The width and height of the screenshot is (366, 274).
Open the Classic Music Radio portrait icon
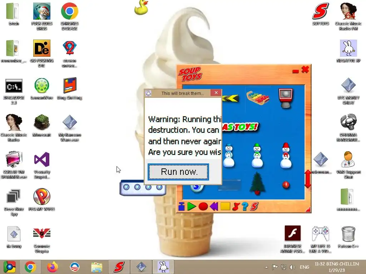coord(14,122)
